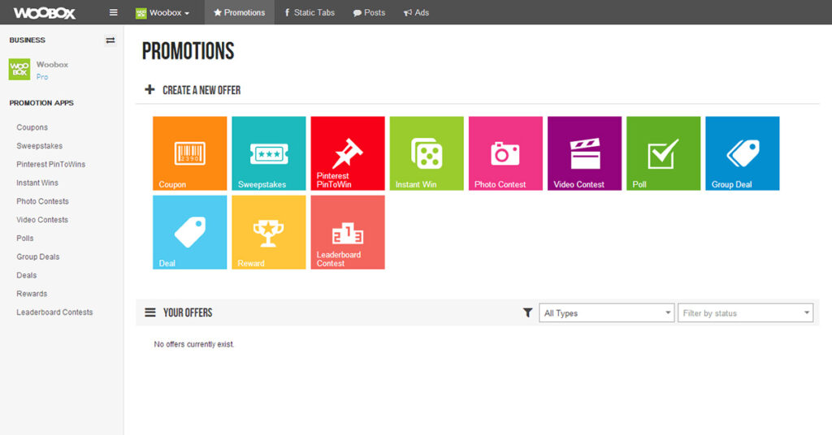The height and width of the screenshot is (435, 832).
Task: Click the business switch arrows icon
Action: [110, 40]
